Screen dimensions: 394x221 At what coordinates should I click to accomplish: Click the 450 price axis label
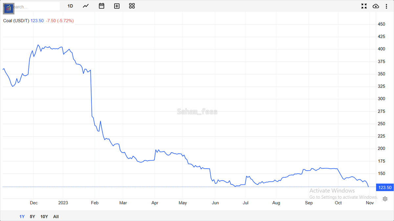click(382, 24)
